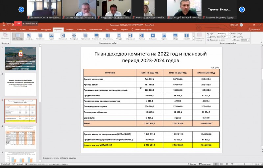Apply the Шторы transition
Viewport: 263px width, 168px height.
click(175, 36)
